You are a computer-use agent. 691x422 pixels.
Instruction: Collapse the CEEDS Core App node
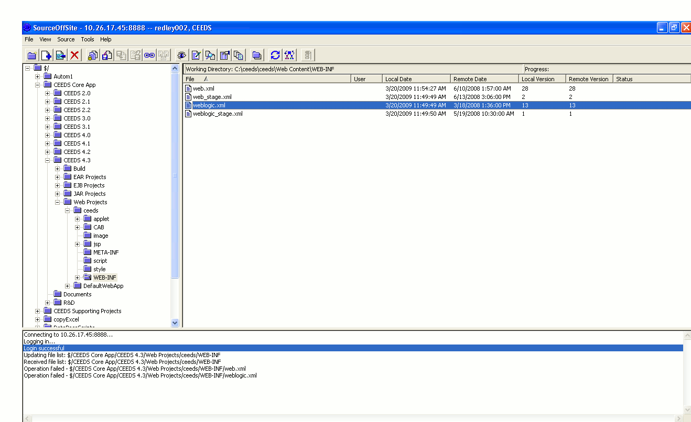pos(37,85)
